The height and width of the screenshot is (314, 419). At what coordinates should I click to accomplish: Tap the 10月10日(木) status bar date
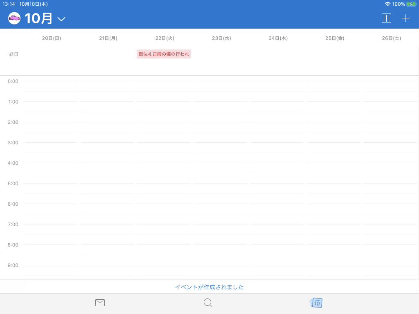pyautogui.click(x=34, y=4)
